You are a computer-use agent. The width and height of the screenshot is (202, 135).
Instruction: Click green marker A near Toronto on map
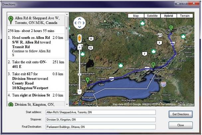pos(87,80)
